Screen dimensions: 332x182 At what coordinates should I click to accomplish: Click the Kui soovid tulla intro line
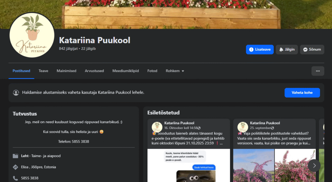(74, 132)
